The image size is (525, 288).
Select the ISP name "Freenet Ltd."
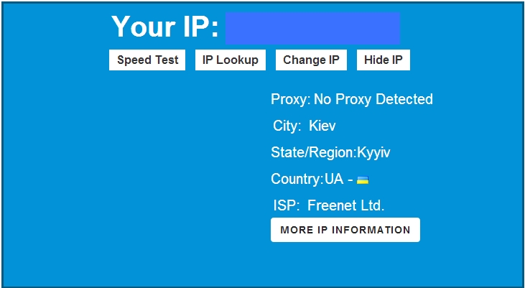click(x=346, y=205)
